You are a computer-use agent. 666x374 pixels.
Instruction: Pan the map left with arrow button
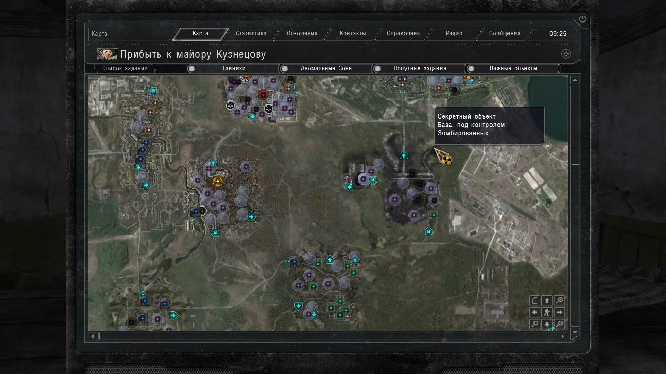click(535, 312)
